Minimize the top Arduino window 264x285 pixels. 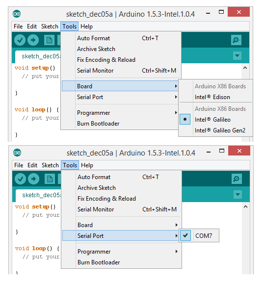[x=208, y=13]
